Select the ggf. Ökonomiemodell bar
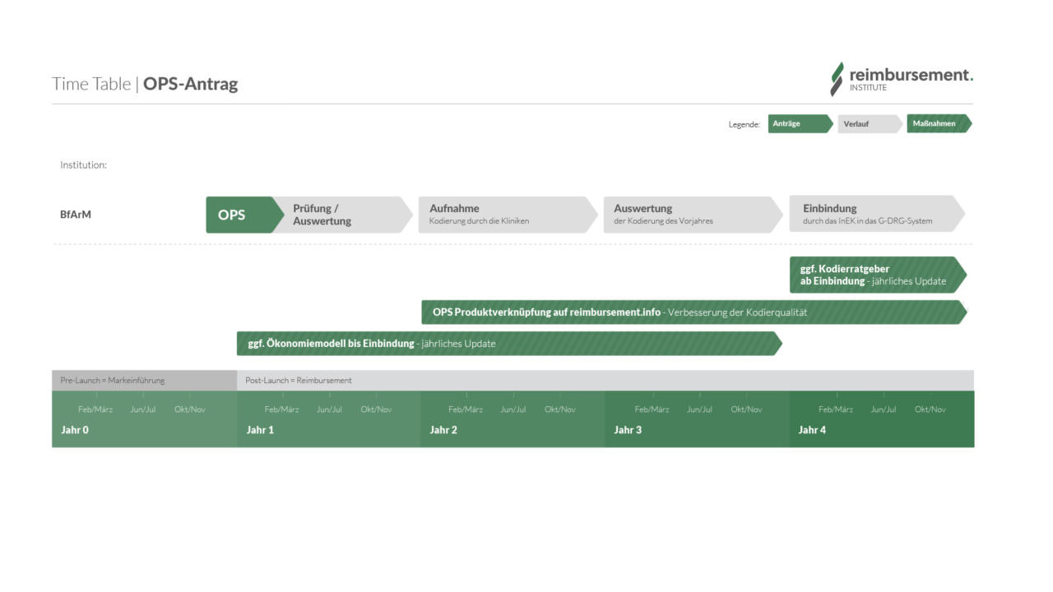Screen dimensions: 1053x592 point(506,344)
